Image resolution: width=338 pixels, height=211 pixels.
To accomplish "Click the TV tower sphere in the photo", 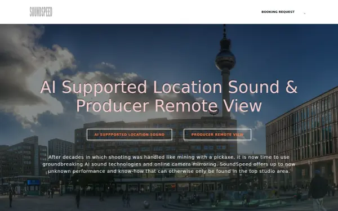I will click(x=225, y=60).
